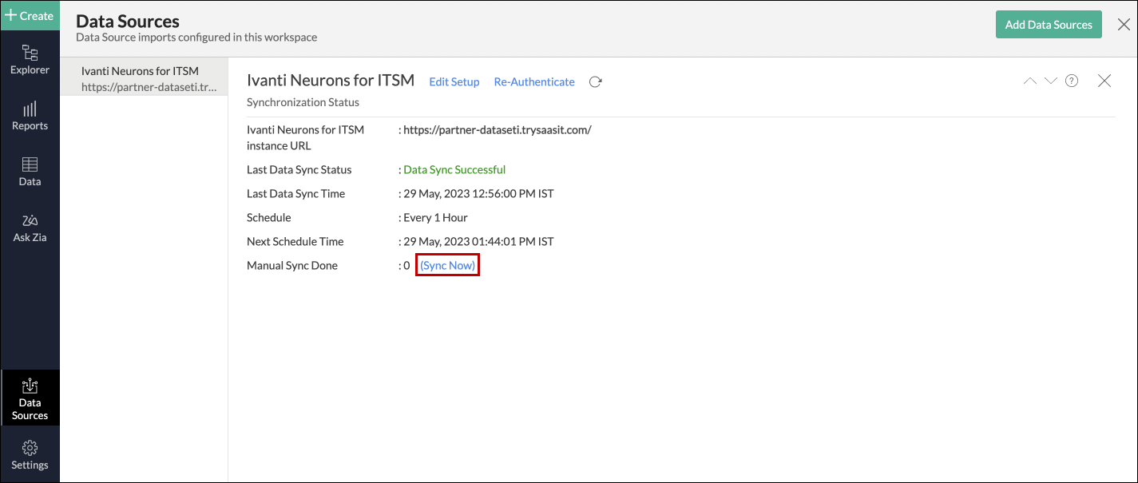
Task: Expand details using the down chevron
Action: tap(1050, 81)
